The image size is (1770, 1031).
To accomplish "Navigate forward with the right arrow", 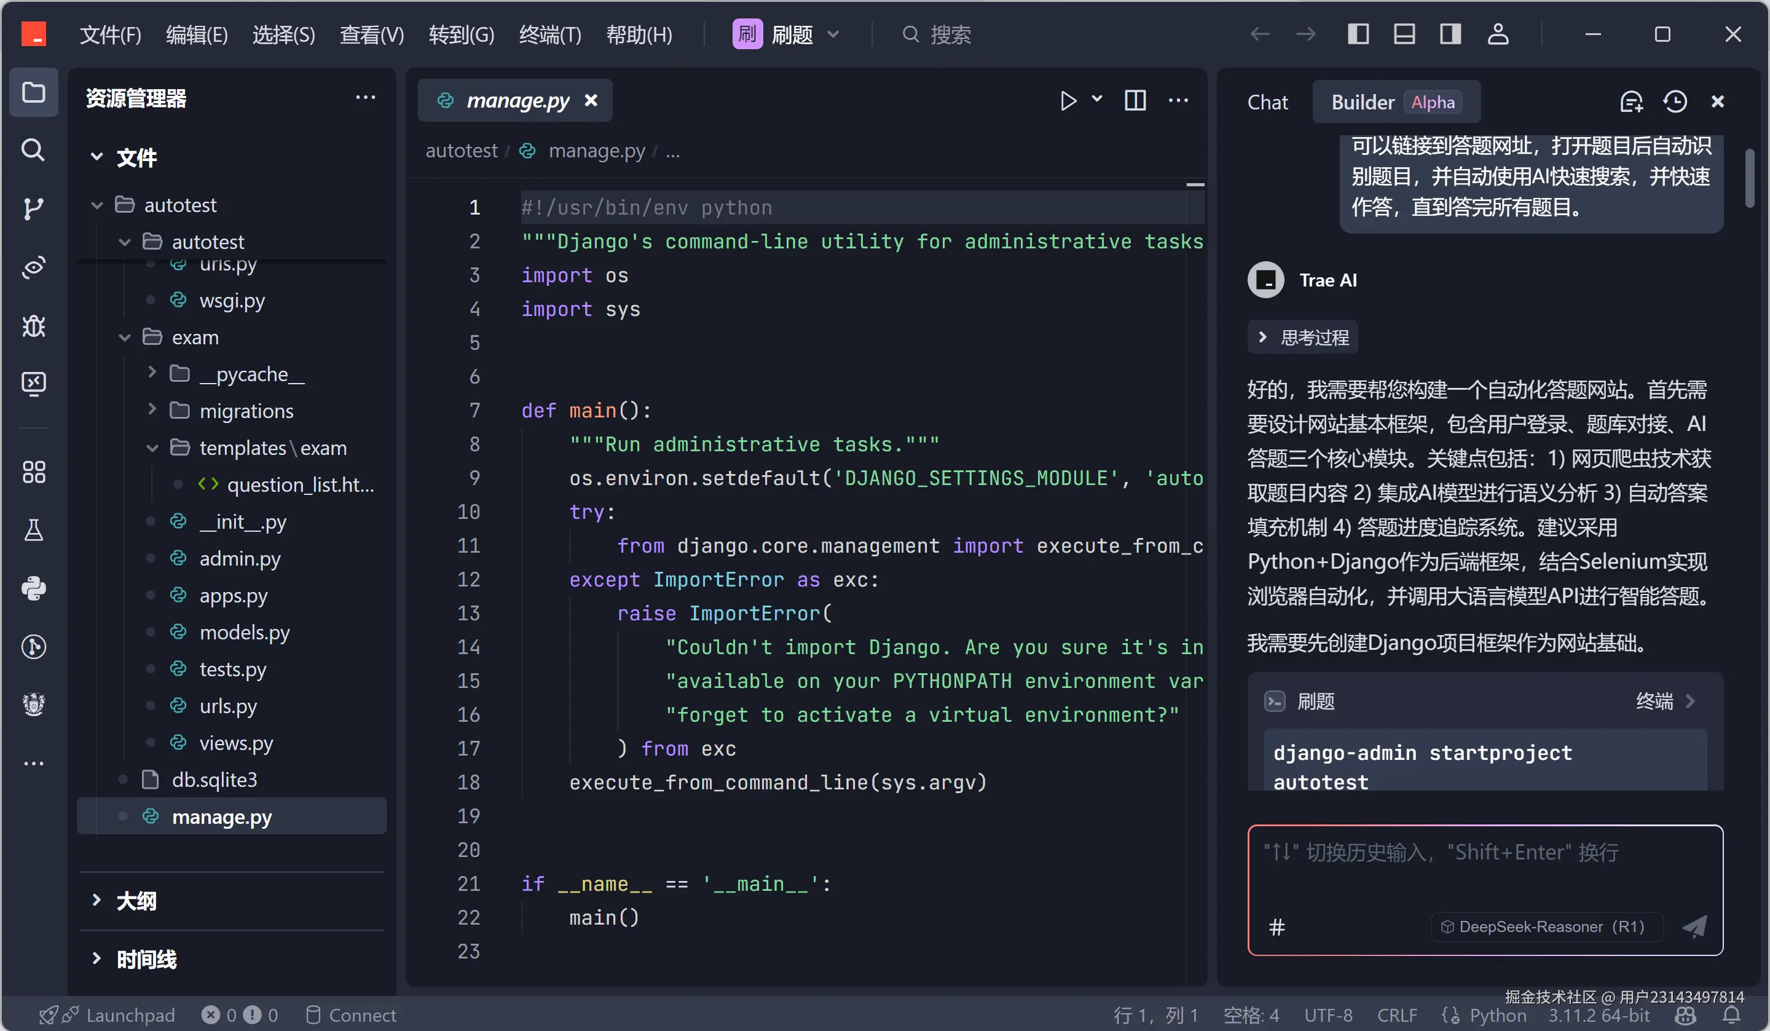I will (1306, 34).
